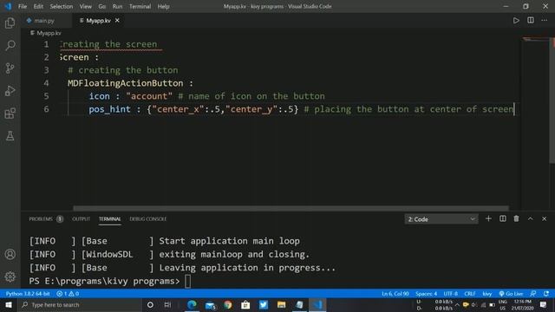Split the terminal panel

pos(502,218)
